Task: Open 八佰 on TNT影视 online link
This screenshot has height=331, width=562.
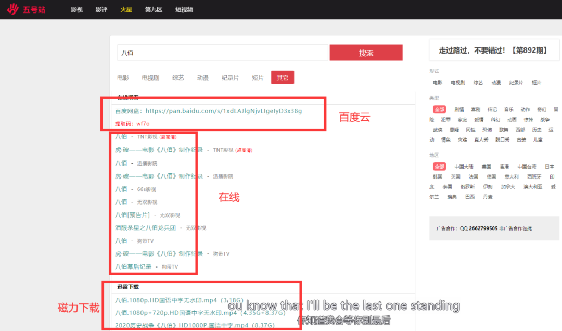Action: (121, 137)
